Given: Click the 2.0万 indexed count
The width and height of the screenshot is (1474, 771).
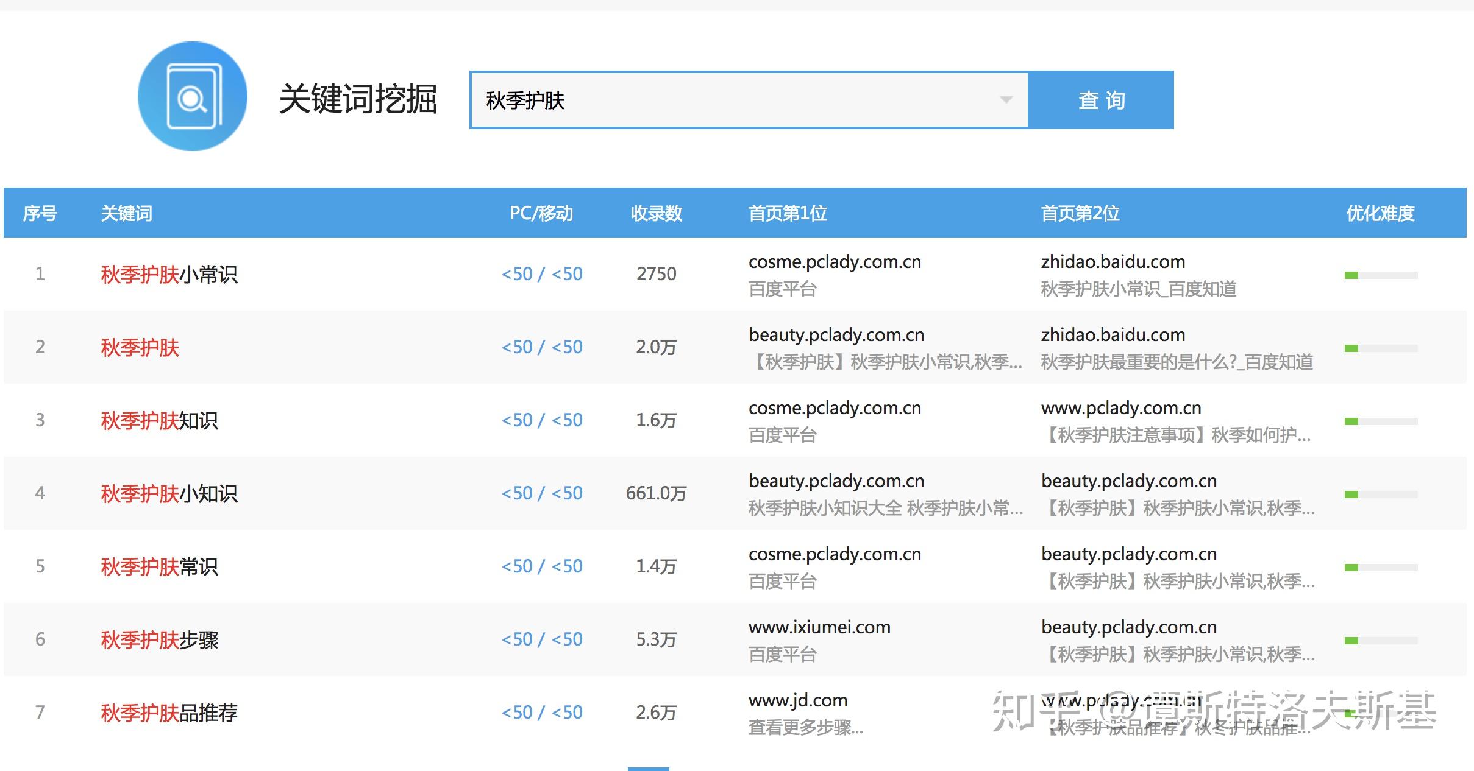Looking at the screenshot, I should pyautogui.click(x=657, y=347).
